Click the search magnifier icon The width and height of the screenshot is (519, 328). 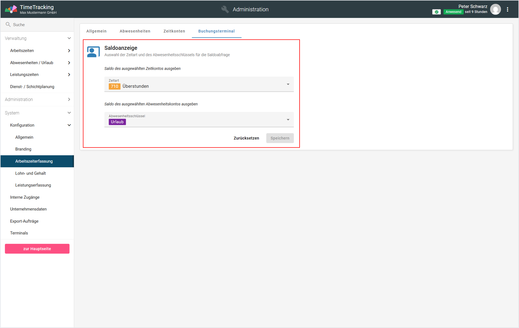[8, 25]
